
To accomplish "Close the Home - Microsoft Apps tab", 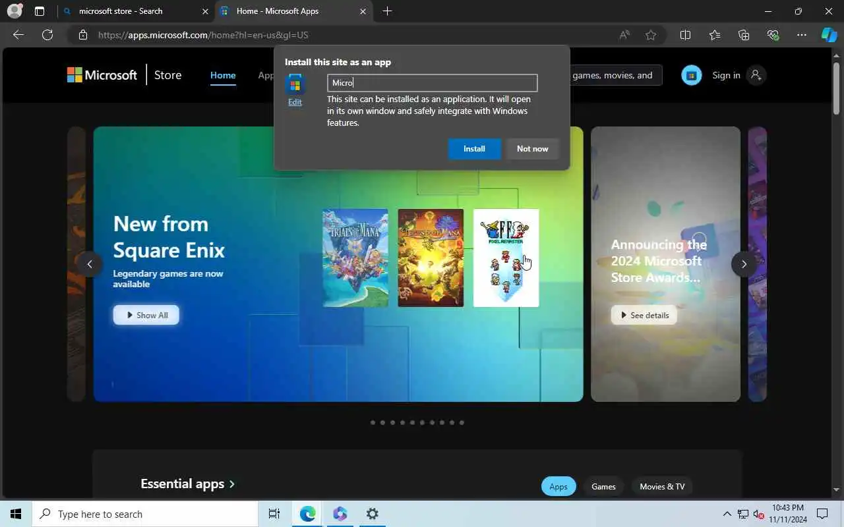I will (363, 11).
